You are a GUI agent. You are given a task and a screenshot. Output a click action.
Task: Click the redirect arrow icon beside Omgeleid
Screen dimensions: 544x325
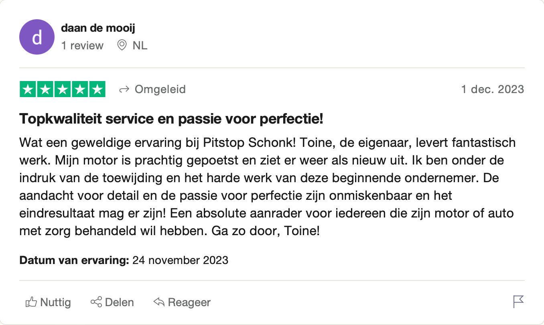tap(124, 89)
